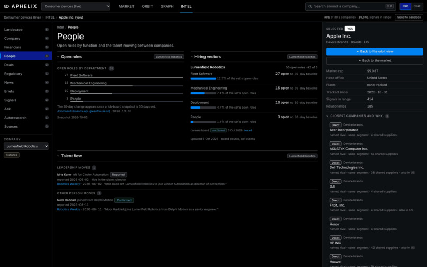The image size is (427, 267).
Task: Switch to CINE mode
Action: tap(416, 6)
